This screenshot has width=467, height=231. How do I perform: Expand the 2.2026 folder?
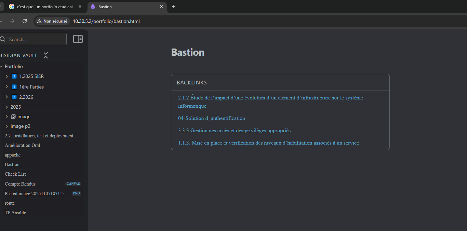click(x=6, y=97)
